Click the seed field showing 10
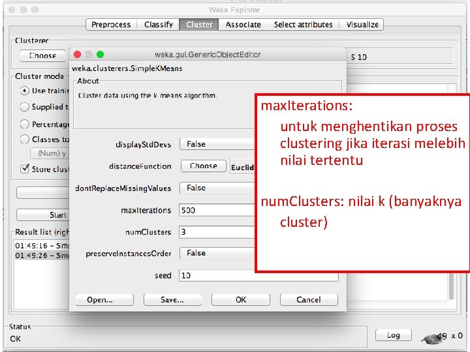 click(258, 275)
